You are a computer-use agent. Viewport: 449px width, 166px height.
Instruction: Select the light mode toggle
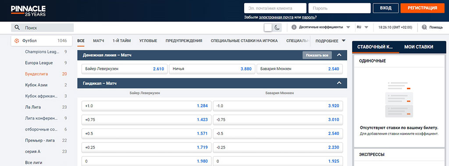[x=268, y=28]
